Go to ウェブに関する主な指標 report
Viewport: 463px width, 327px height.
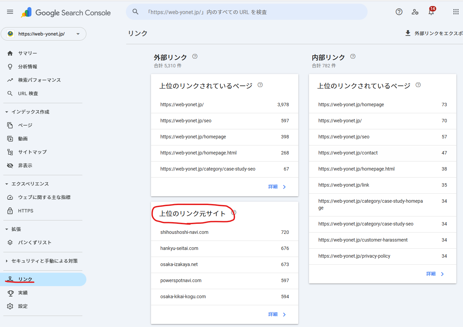44,197
